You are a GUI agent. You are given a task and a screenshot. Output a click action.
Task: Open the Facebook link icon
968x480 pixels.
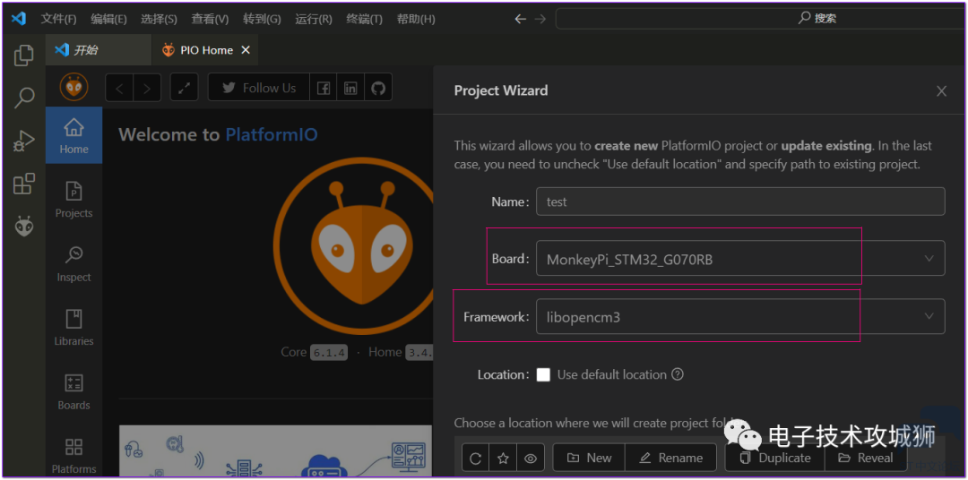[323, 89]
